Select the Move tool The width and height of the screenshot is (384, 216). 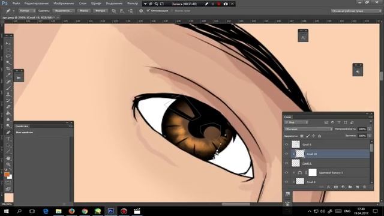tap(8, 43)
